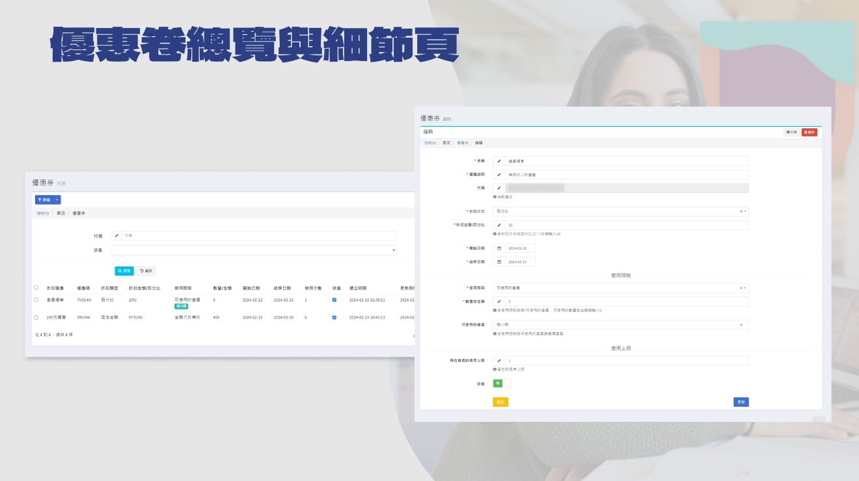Clear the 使用限制 selection with × icon

pyautogui.click(x=741, y=287)
